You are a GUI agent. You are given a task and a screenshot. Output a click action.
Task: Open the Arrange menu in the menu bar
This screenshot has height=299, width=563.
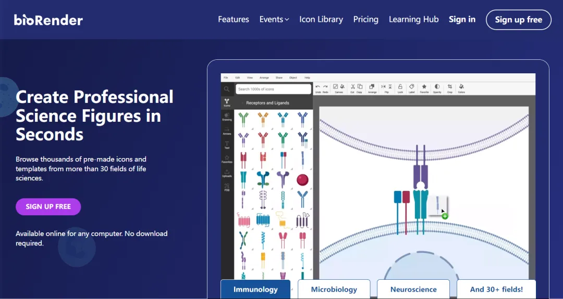264,77
